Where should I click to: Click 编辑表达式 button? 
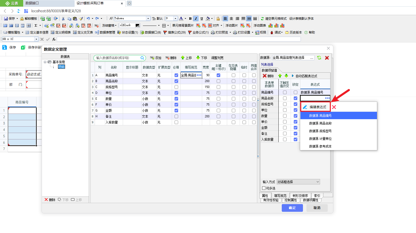pyautogui.click(x=315, y=107)
